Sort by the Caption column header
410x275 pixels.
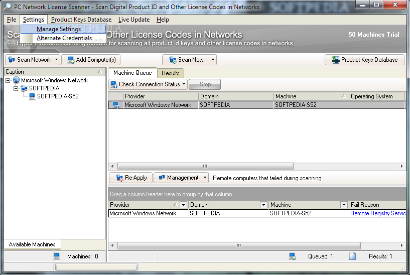[x=54, y=72]
